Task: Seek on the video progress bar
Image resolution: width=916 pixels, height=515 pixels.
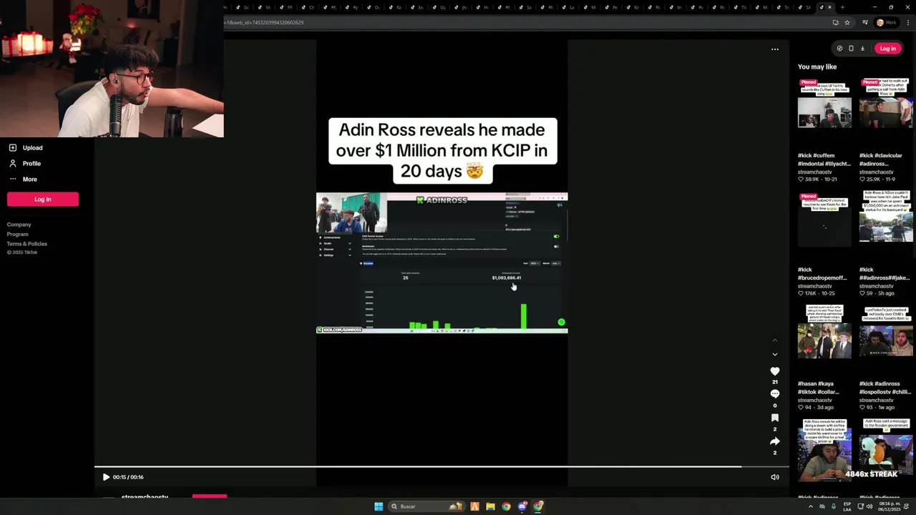Action: 442,467
